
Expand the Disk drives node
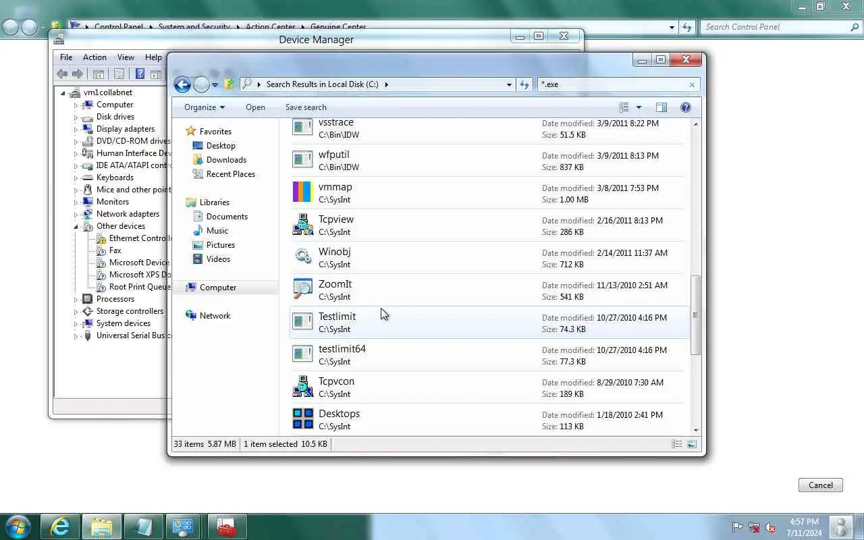(76, 117)
